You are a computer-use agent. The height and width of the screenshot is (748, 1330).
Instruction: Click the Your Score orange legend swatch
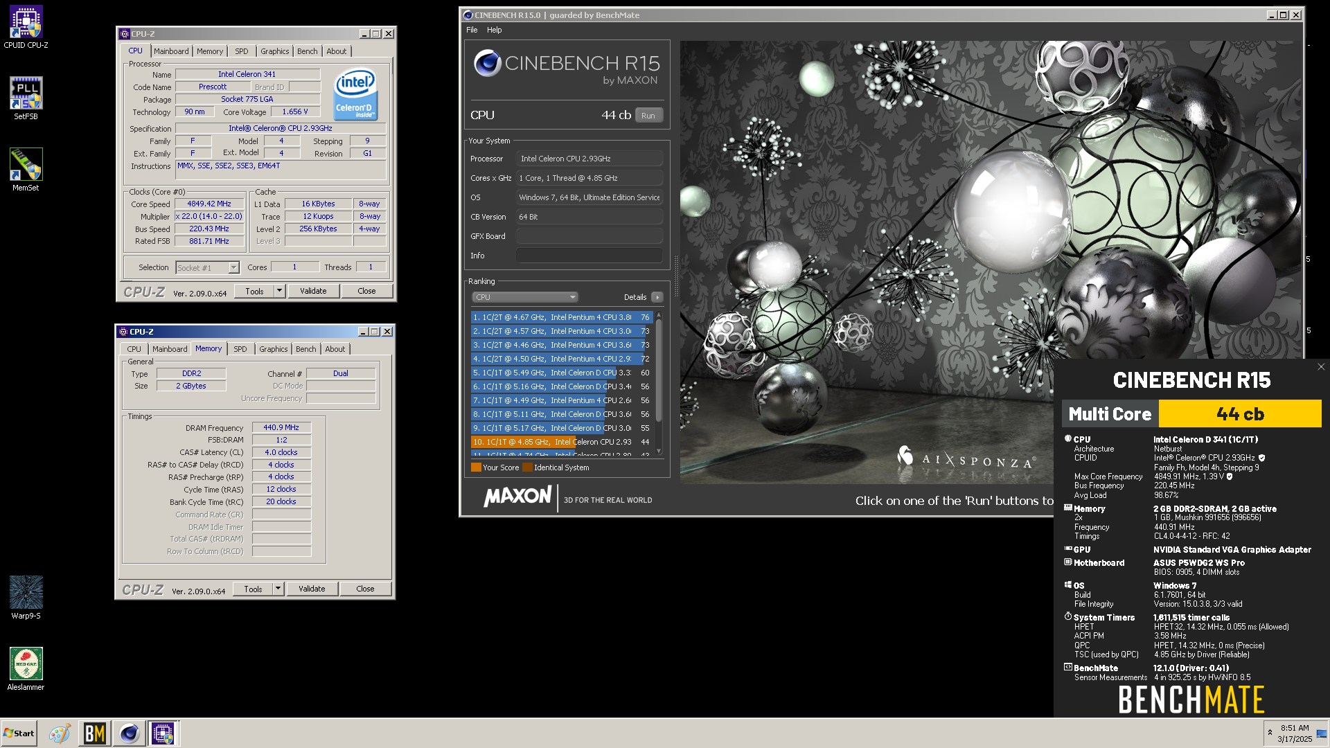tap(476, 467)
